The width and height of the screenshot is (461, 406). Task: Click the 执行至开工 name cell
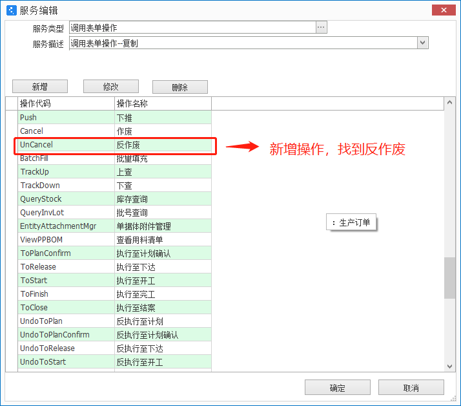pyautogui.click(x=163, y=280)
